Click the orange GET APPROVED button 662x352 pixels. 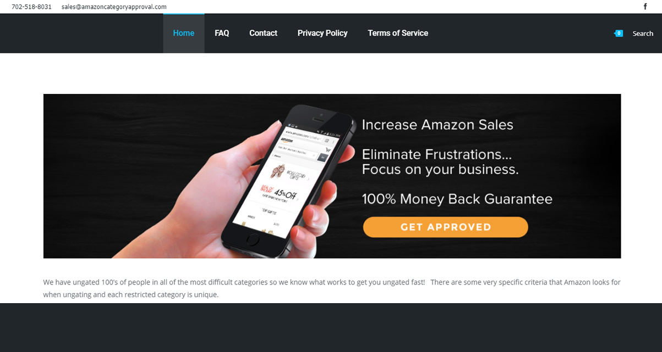[445, 227]
